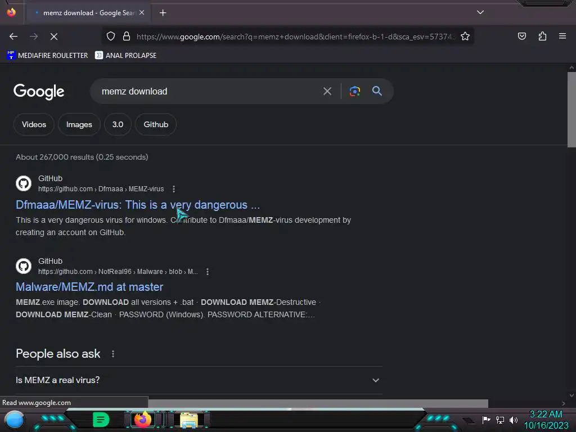This screenshot has height=432, width=576.
Task: Submit search with the magnifier icon
Action: [x=377, y=91]
